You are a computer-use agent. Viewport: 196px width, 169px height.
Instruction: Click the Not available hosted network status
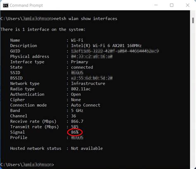pos(87,148)
